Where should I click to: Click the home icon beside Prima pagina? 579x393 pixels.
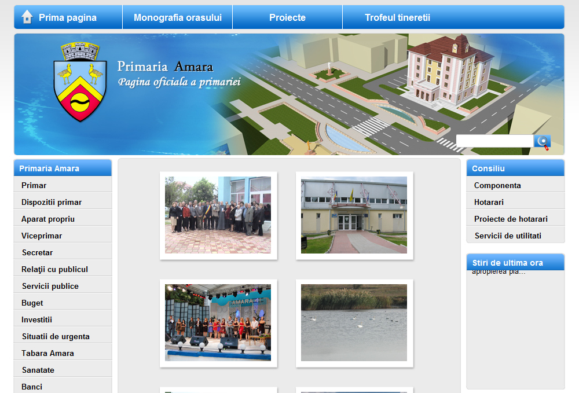(x=27, y=17)
